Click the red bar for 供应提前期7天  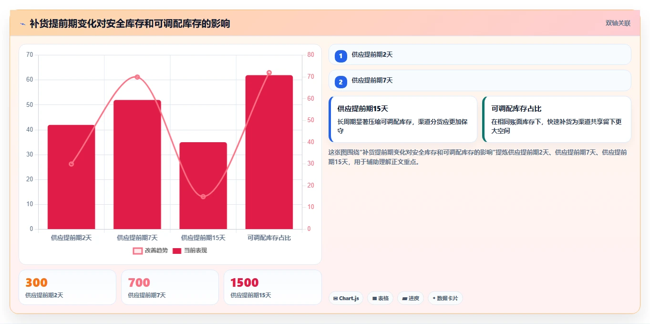pyautogui.click(x=137, y=165)
